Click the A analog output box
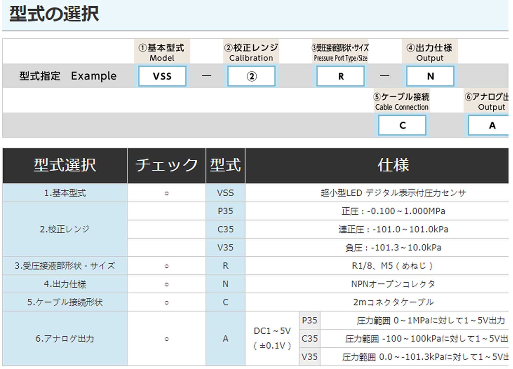This screenshot has height=369, width=513. 490,125
